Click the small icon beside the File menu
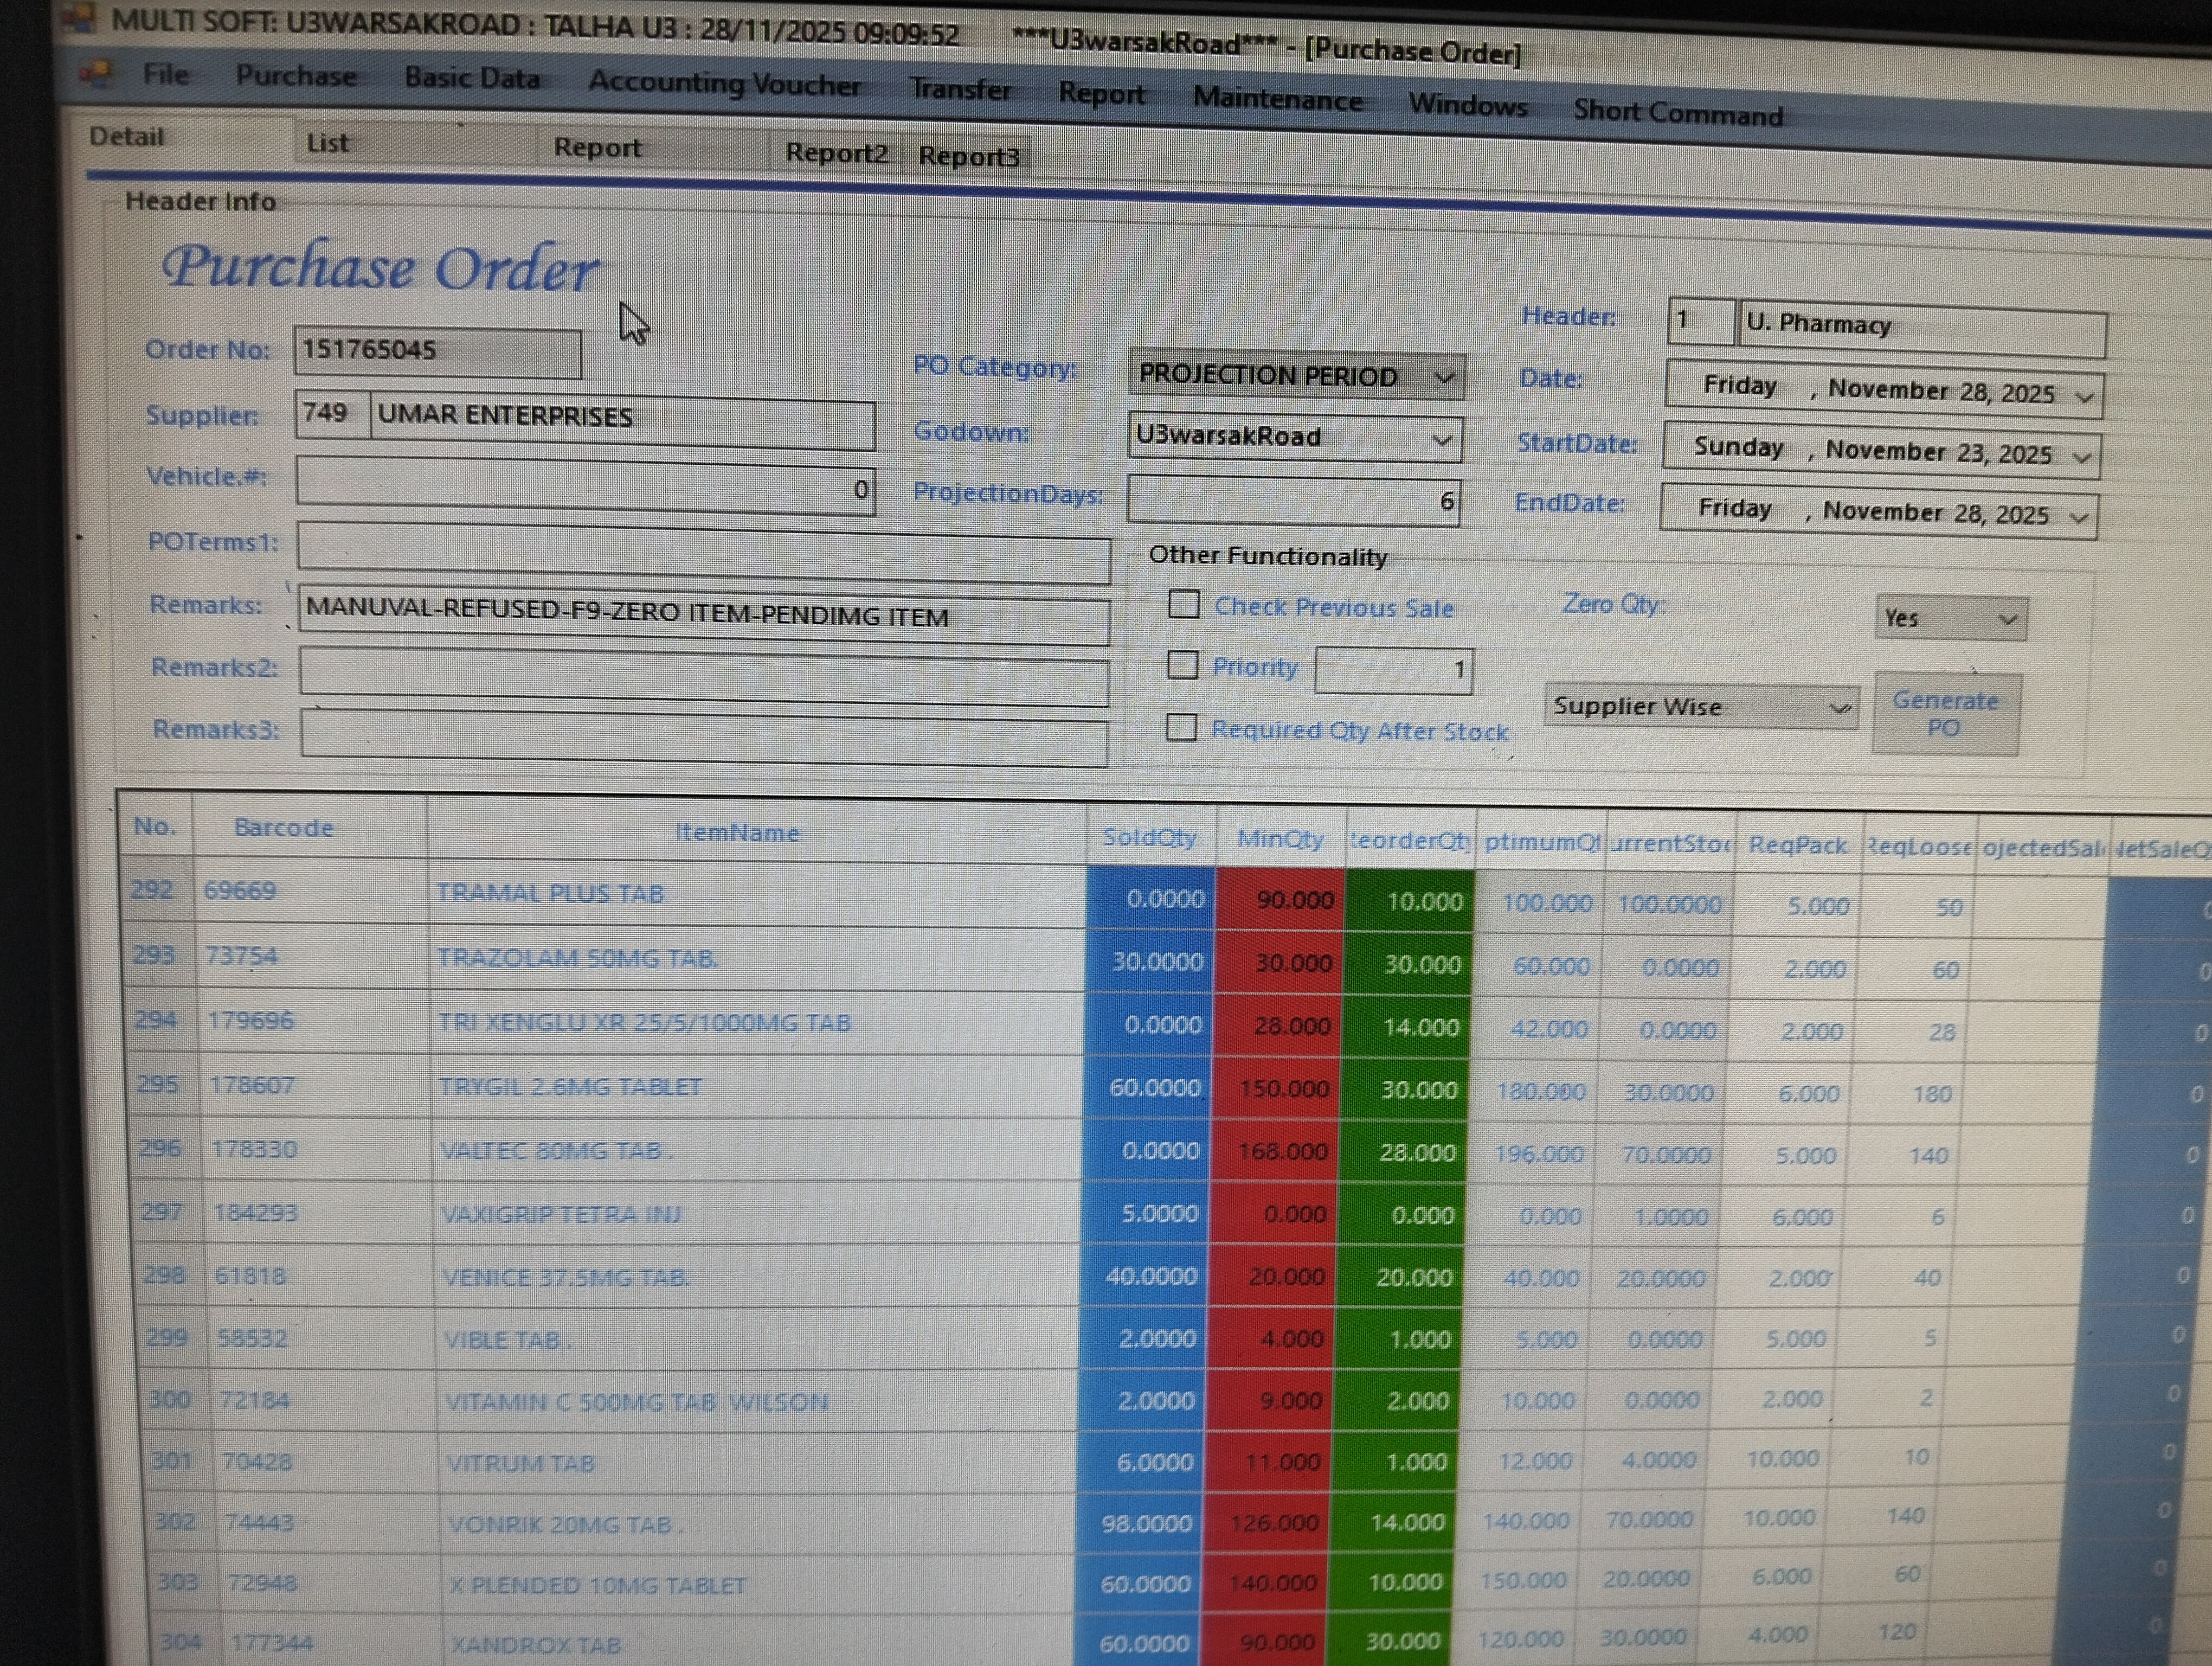The height and width of the screenshot is (1666, 2212). coord(96,72)
